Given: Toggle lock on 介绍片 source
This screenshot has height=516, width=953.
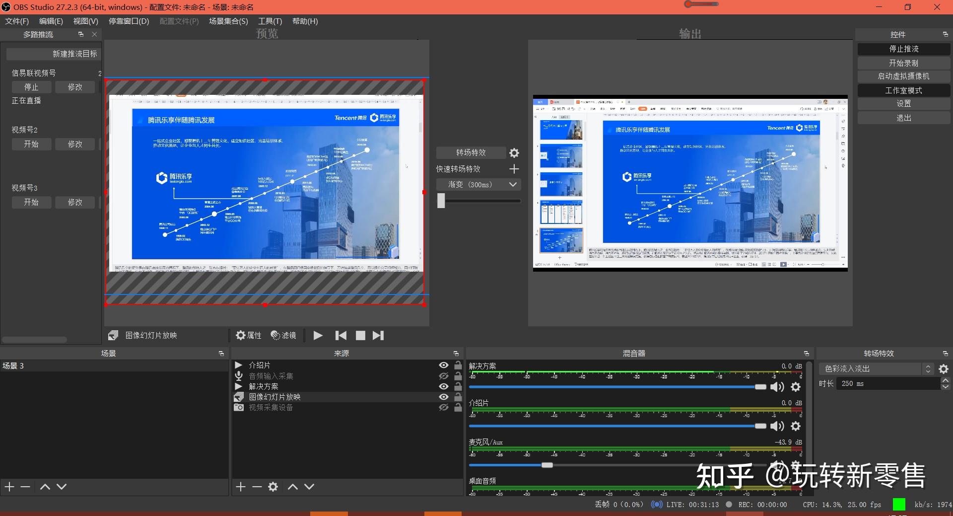Looking at the screenshot, I should tap(458, 365).
